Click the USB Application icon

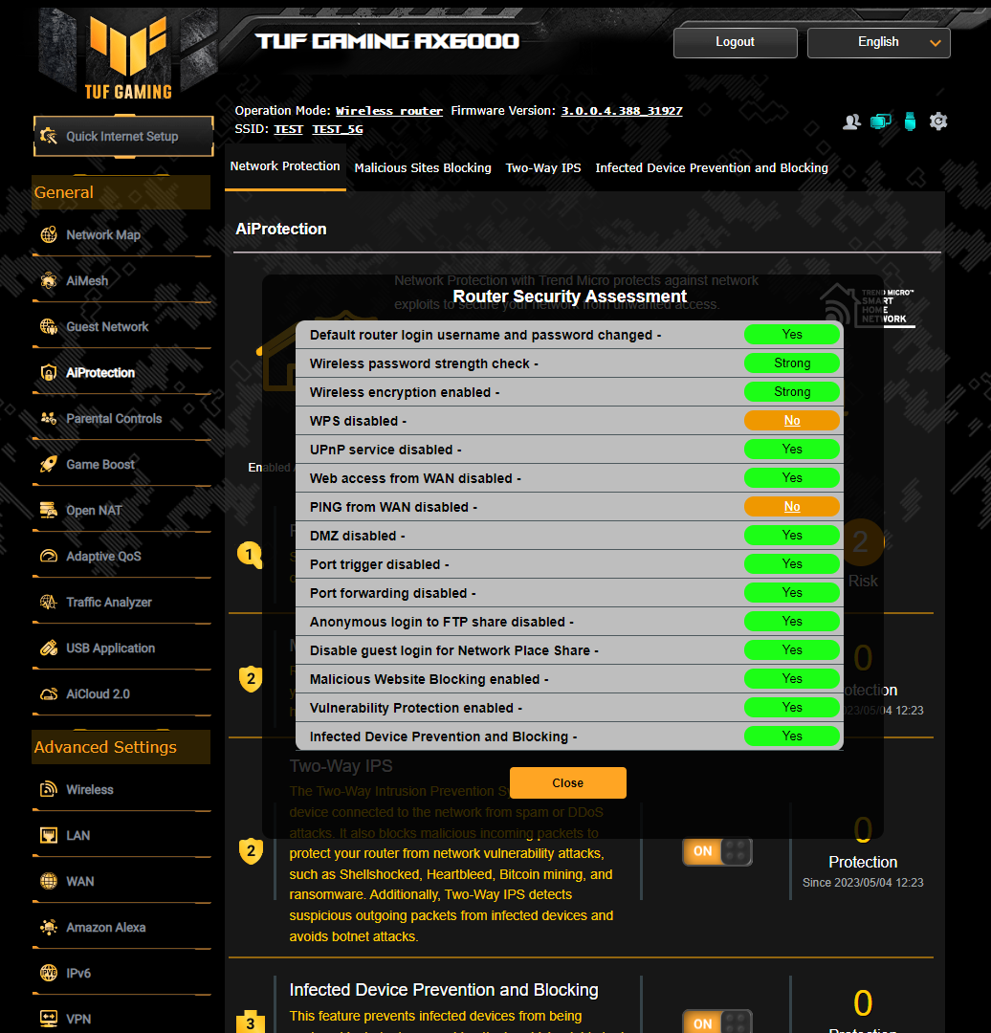click(x=49, y=648)
